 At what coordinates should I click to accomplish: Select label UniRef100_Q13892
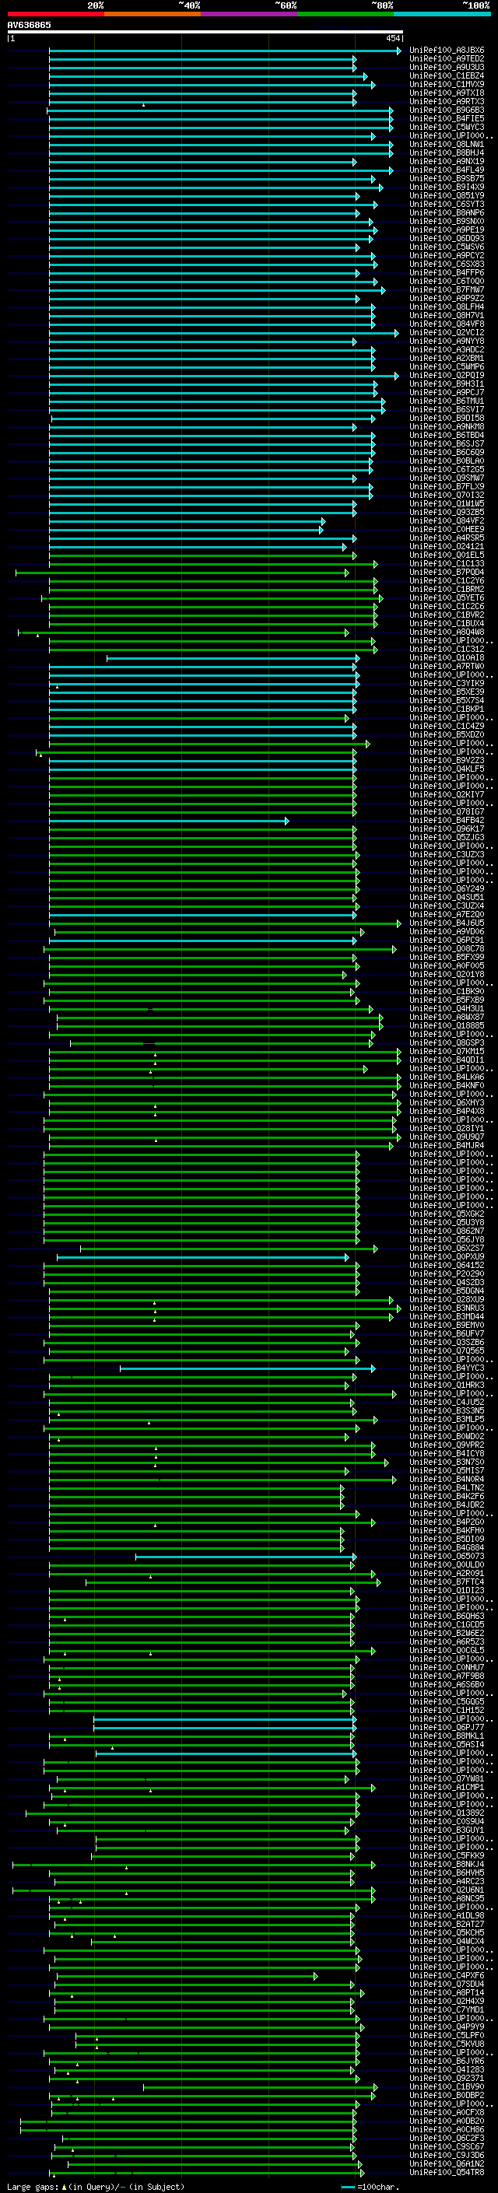(447, 1813)
